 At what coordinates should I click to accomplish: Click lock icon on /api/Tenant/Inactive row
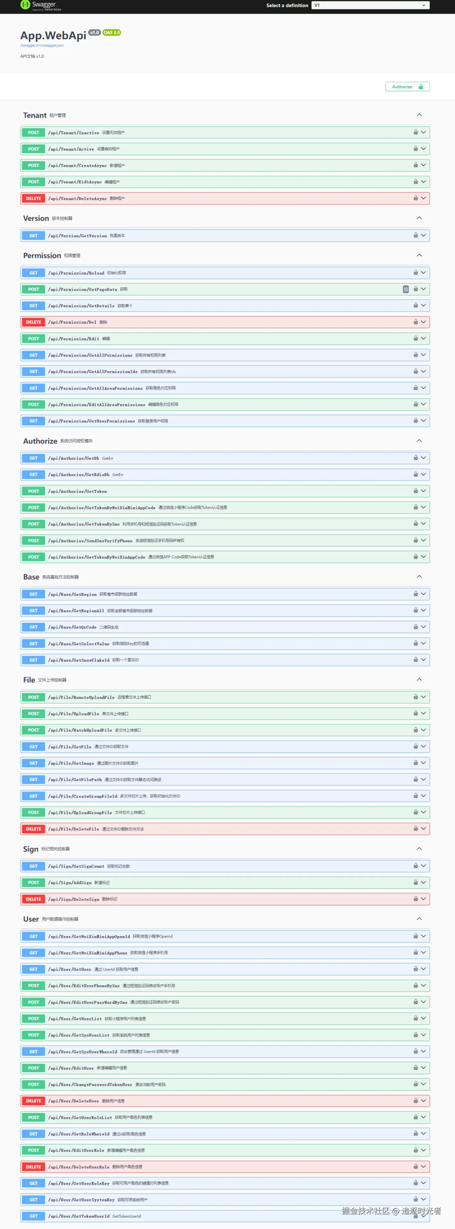(416, 132)
